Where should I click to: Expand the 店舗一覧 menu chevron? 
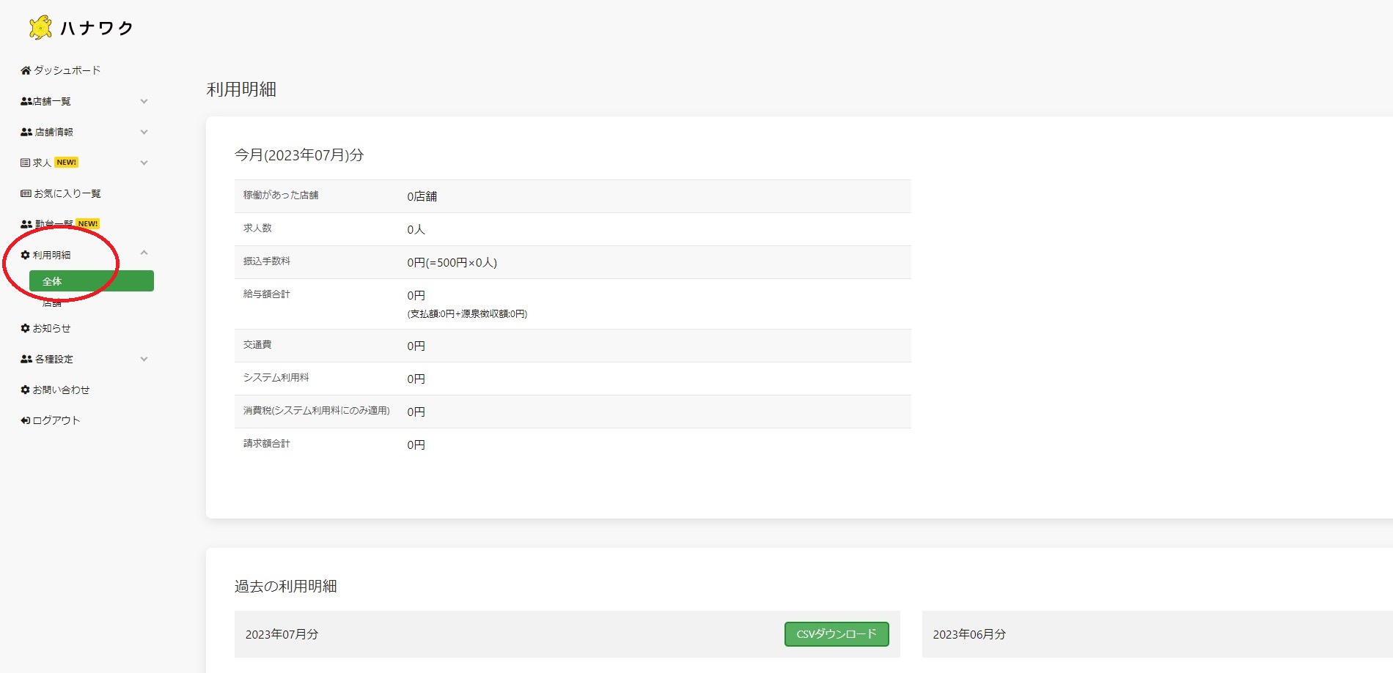(x=144, y=101)
